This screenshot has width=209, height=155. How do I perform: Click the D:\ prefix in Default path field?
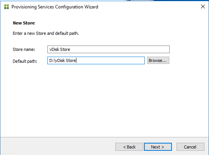pos(52,60)
